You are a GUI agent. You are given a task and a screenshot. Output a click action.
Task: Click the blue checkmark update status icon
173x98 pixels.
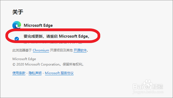coord(17,39)
